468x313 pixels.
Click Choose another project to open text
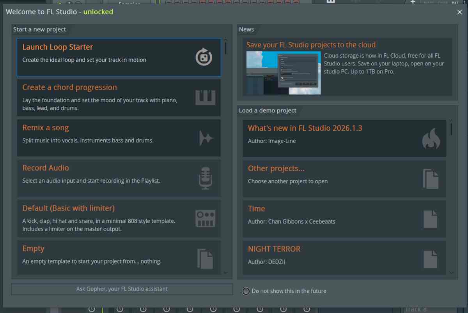pyautogui.click(x=288, y=181)
